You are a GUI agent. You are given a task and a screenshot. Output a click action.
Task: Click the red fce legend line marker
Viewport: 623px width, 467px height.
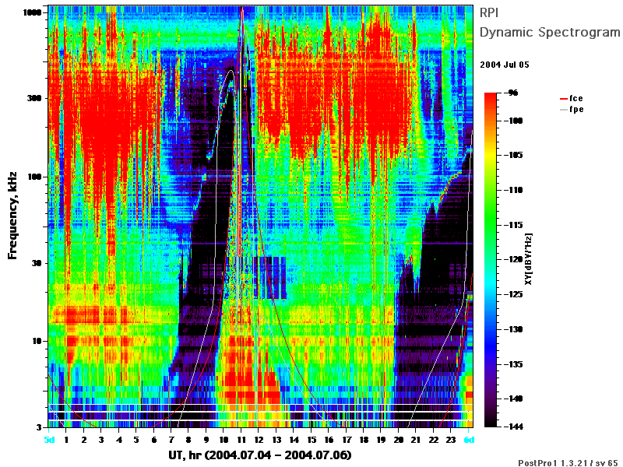pyautogui.click(x=564, y=99)
